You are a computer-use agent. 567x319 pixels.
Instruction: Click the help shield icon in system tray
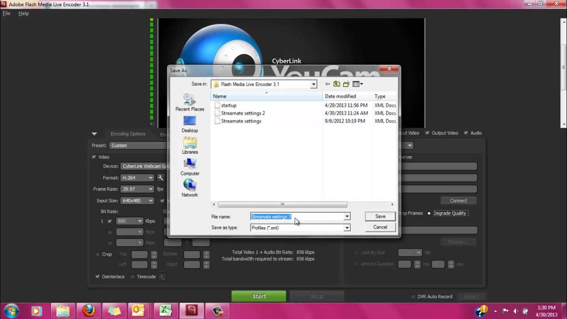point(481,311)
